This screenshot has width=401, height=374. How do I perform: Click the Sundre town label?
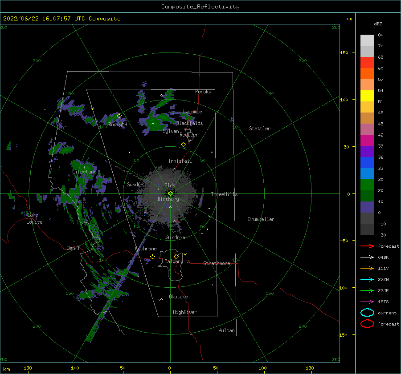[135, 184]
